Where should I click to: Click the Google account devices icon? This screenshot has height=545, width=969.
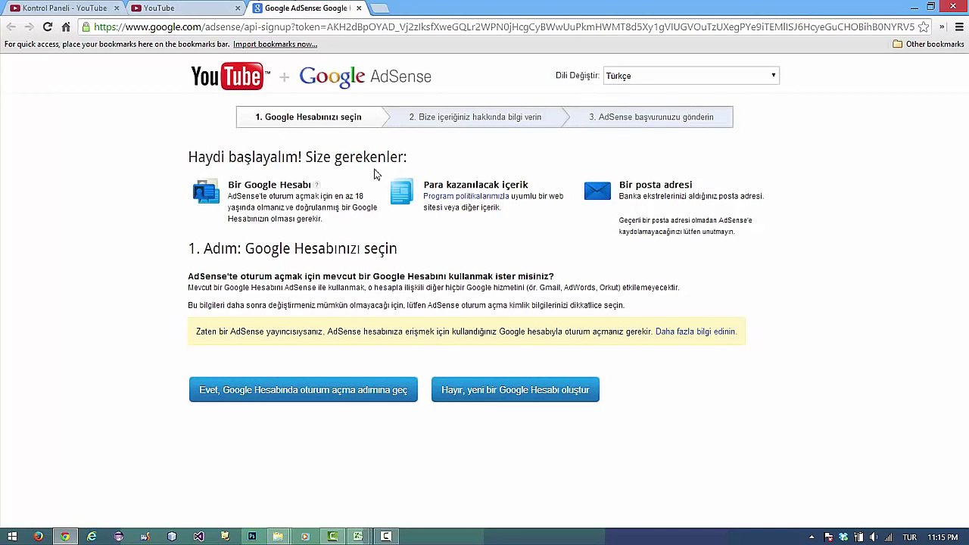206,192
